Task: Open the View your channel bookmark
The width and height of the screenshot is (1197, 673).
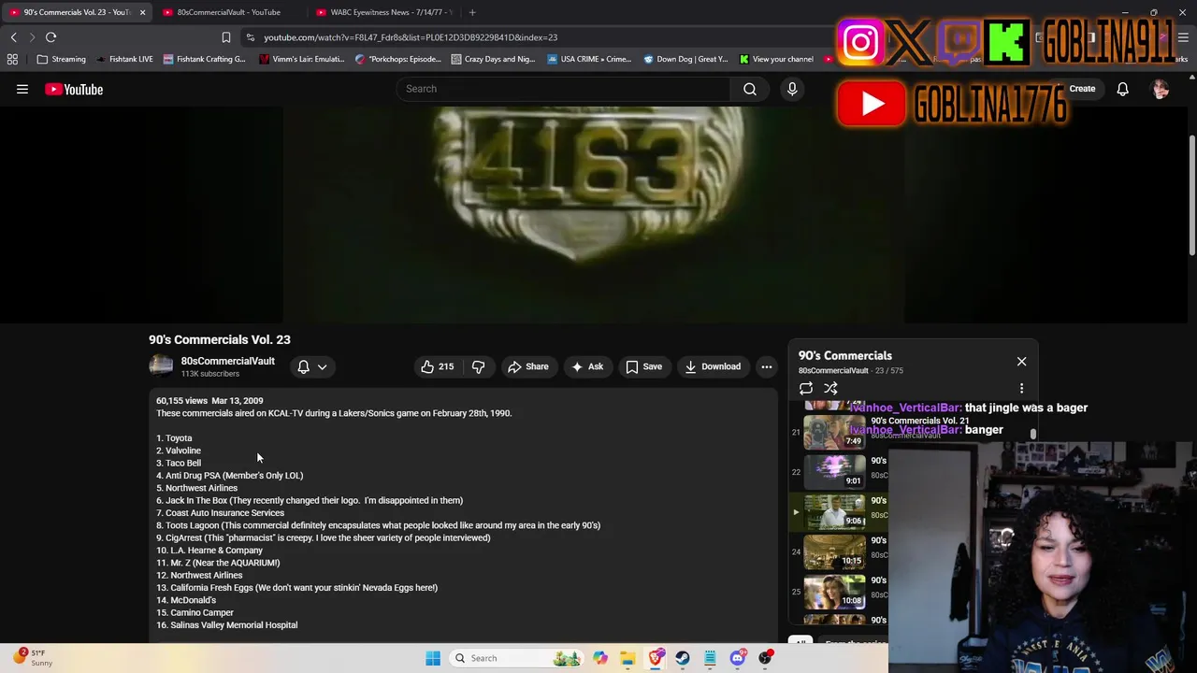Action: pyautogui.click(x=776, y=59)
